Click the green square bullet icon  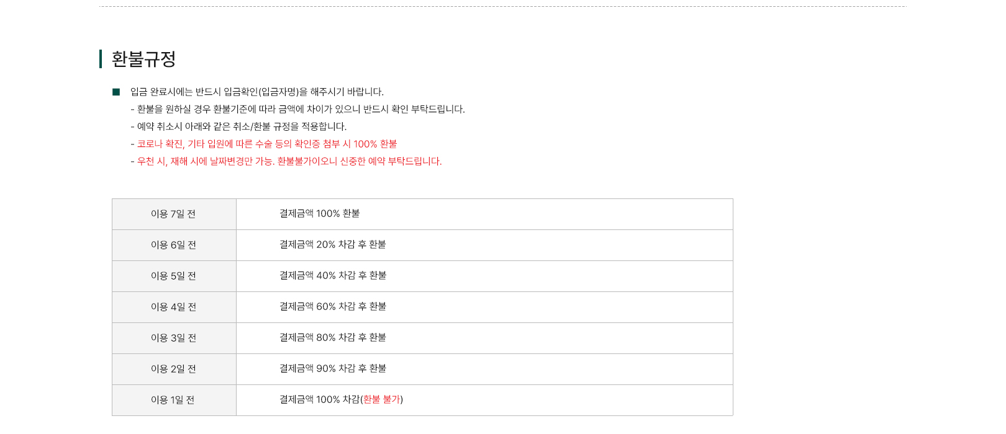(x=116, y=92)
